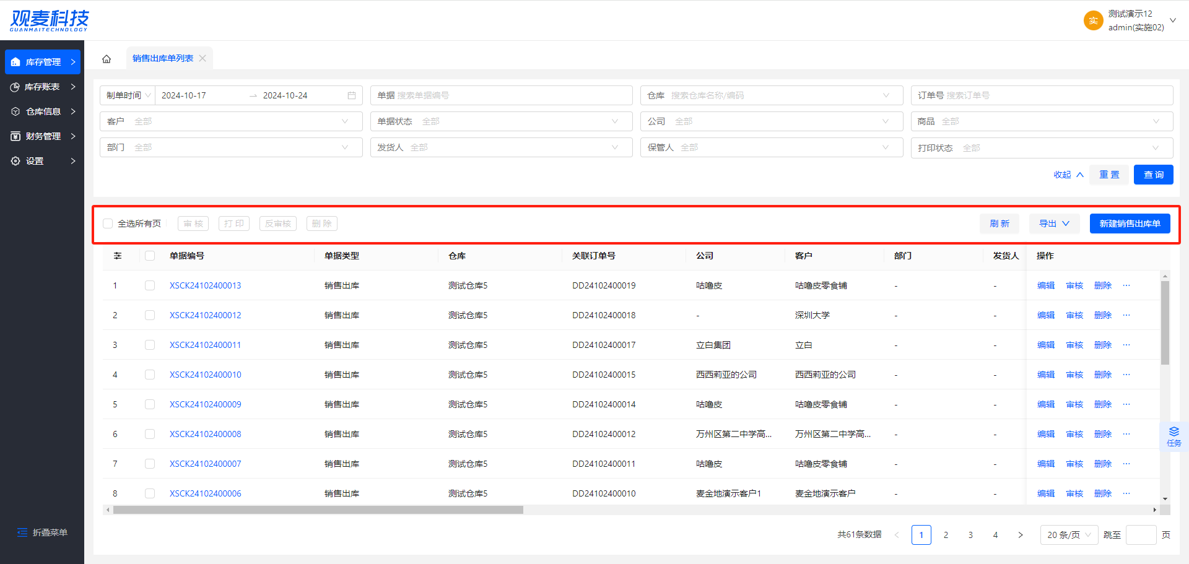
Task: Open the 公司 filter dropdown
Action: click(x=772, y=121)
